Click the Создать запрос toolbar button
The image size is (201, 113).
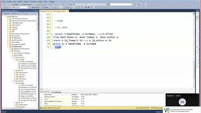click(26, 4)
